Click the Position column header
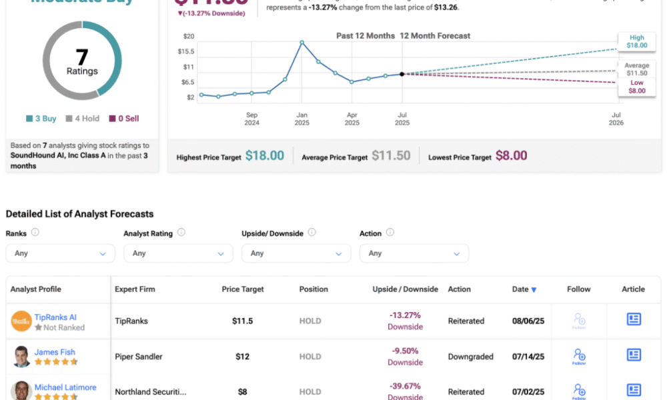667x400 pixels. pos(313,289)
